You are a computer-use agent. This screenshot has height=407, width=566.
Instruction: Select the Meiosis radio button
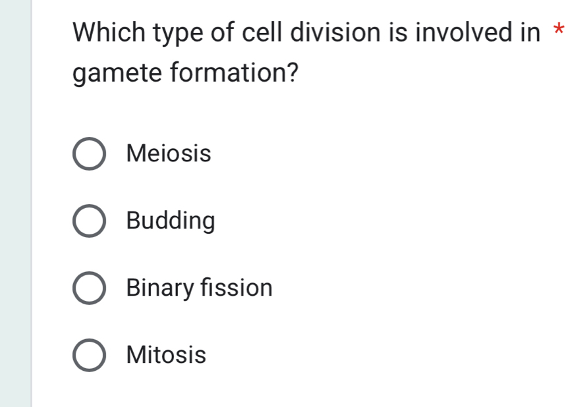[x=89, y=153]
